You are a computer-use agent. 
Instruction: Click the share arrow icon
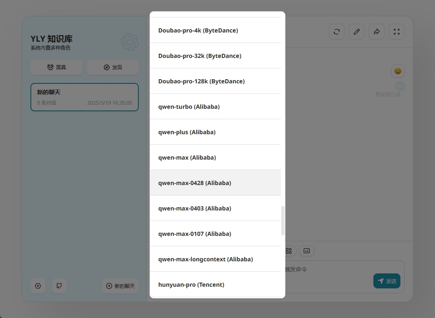pyautogui.click(x=376, y=32)
